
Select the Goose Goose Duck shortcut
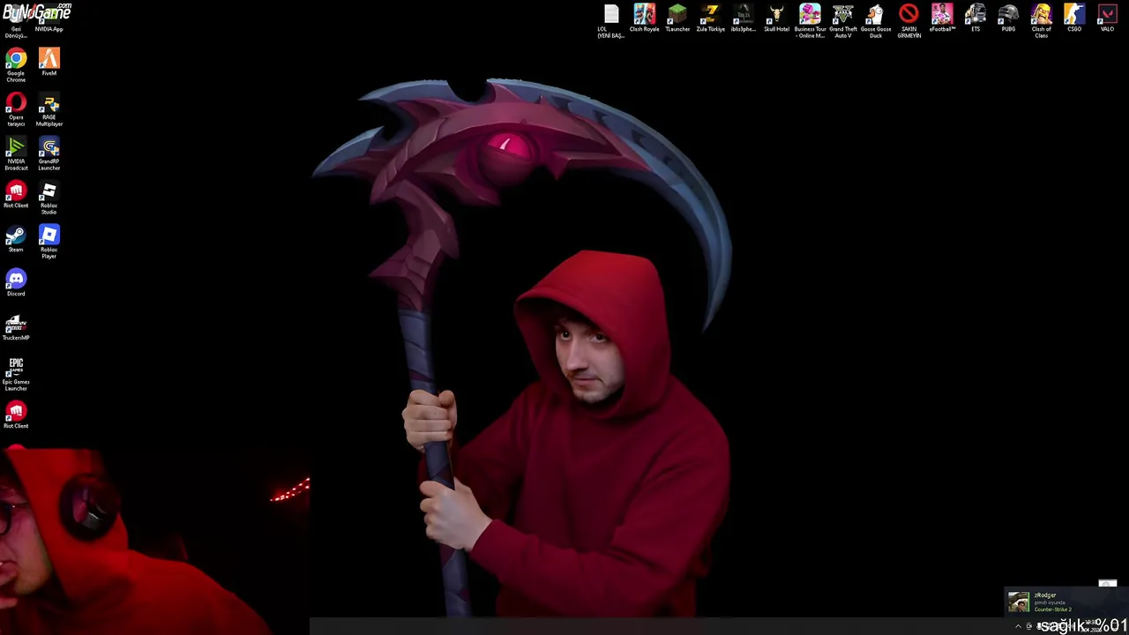point(876,21)
